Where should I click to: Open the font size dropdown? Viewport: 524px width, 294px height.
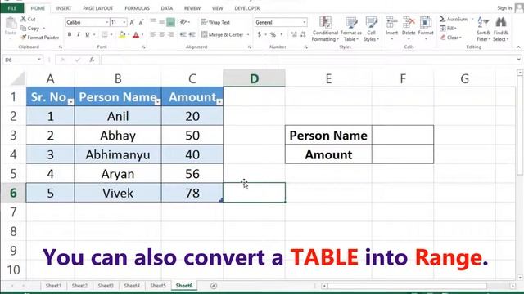[x=124, y=22]
